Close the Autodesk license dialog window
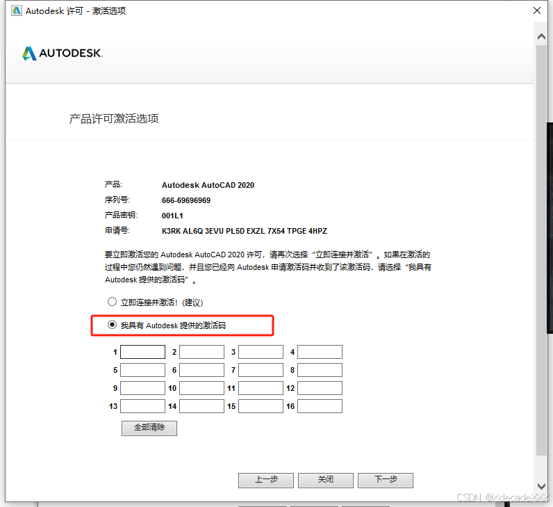553x507 pixels. coord(537,10)
